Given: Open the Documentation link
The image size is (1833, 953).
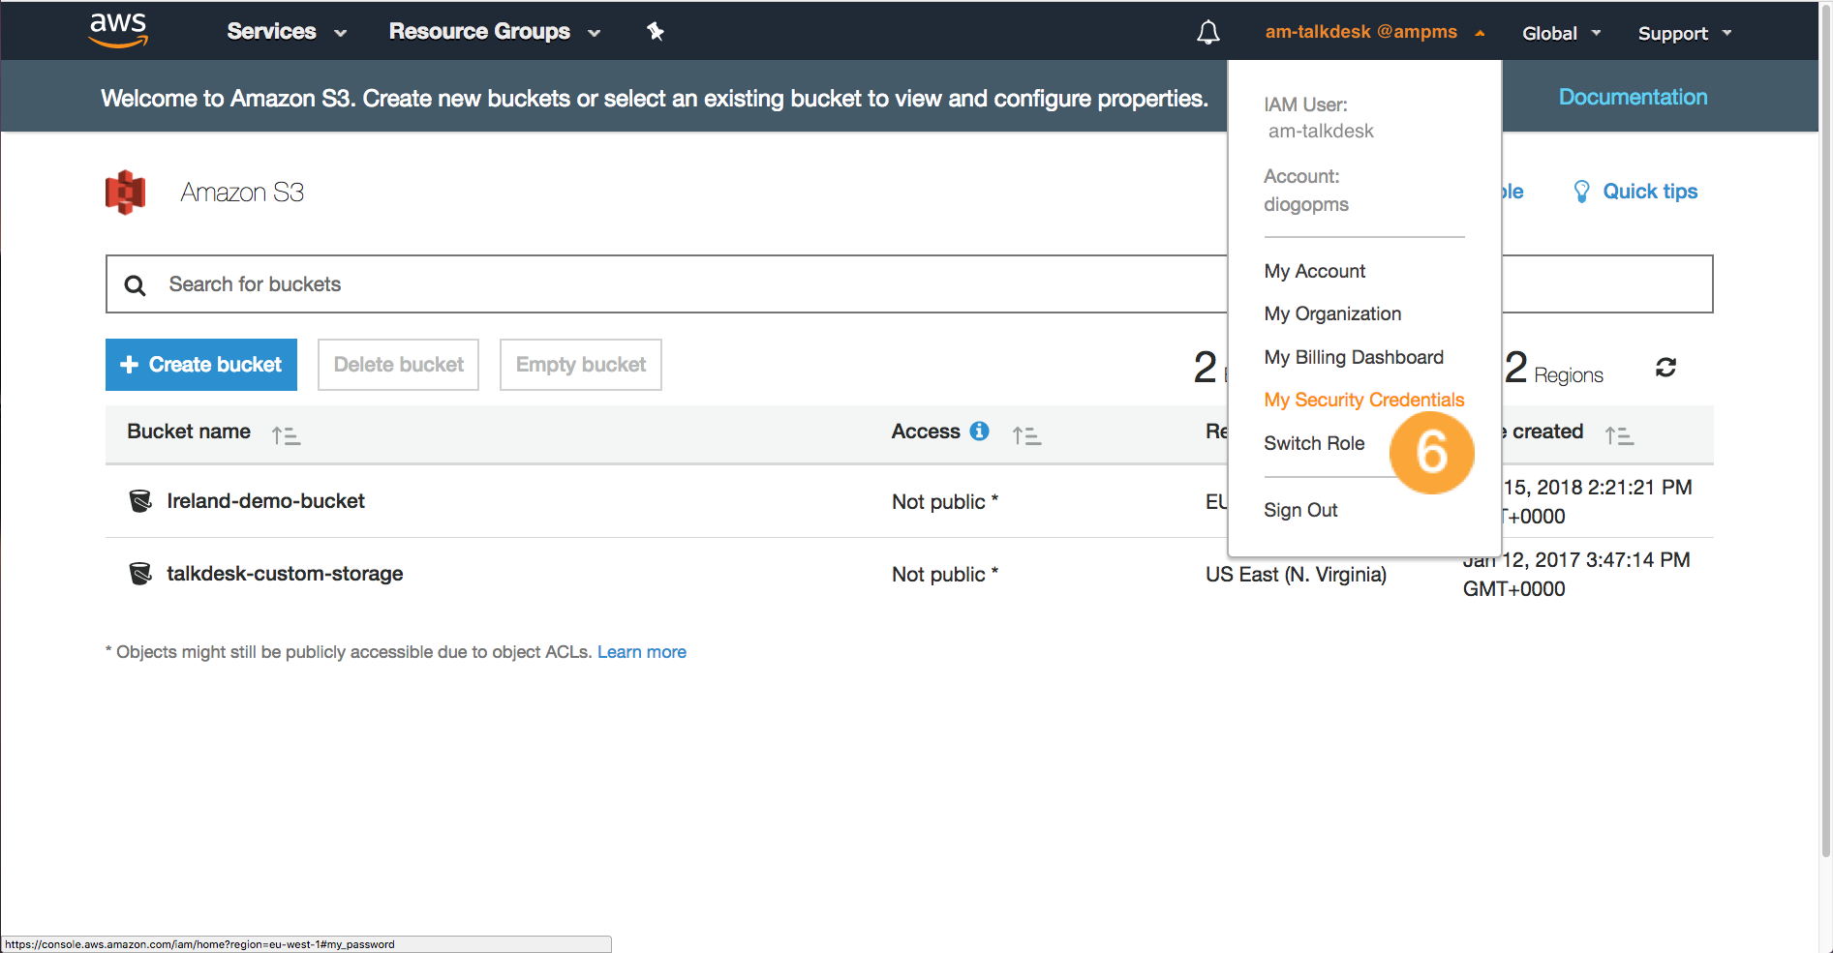Looking at the screenshot, I should tap(1633, 97).
